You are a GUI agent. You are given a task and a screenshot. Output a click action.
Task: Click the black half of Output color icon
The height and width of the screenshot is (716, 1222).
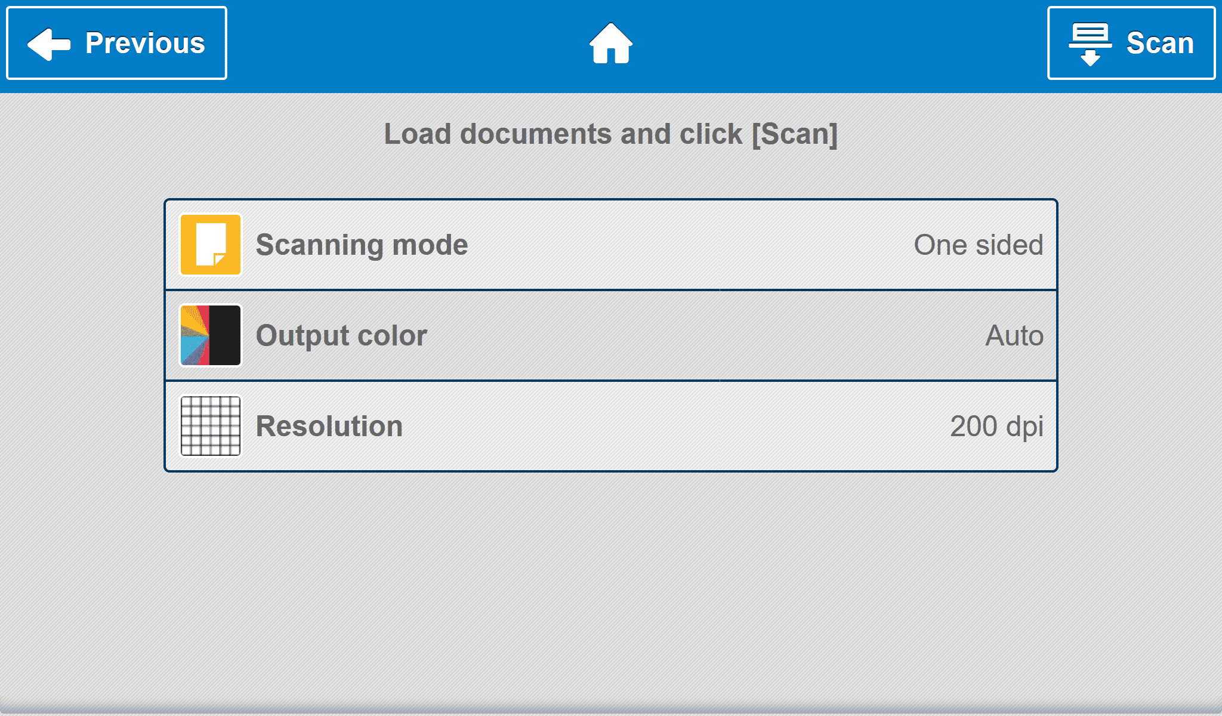(x=226, y=335)
